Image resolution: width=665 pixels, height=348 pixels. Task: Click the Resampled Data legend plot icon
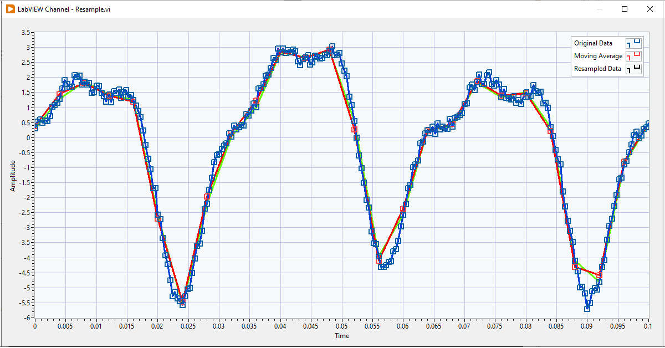[633, 69]
